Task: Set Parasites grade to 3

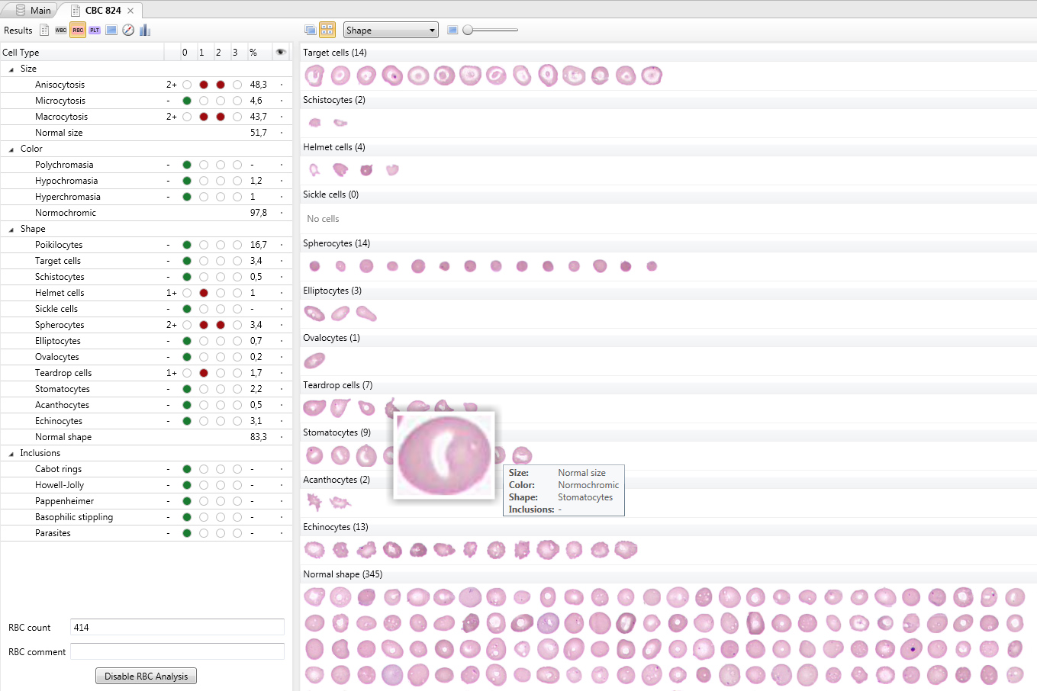Action: (x=237, y=533)
